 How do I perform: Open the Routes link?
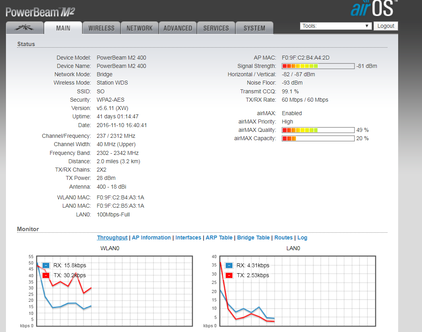coord(283,237)
